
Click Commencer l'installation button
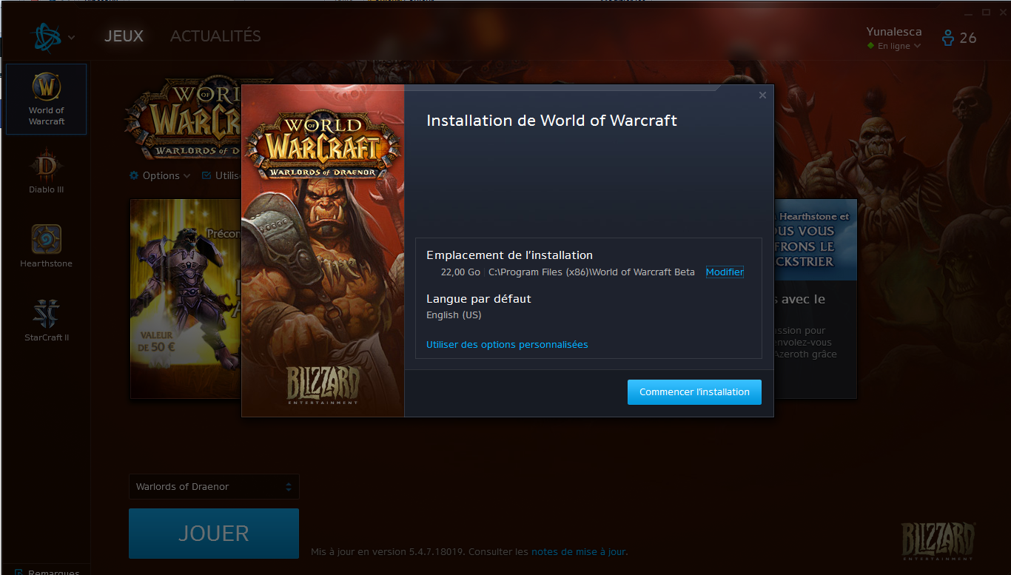click(694, 392)
